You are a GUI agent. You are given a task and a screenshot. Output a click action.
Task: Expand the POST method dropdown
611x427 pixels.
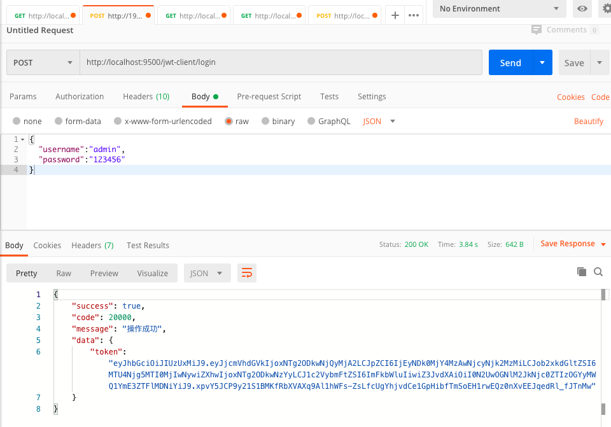(43, 62)
